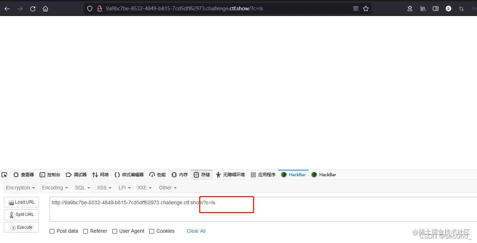Open the browser home page
This screenshot has height=243, width=477.
click(45, 9)
